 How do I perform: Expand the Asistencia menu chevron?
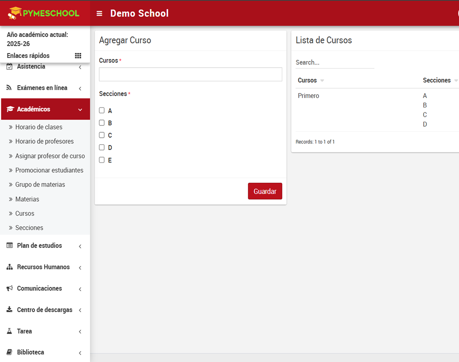(80, 68)
